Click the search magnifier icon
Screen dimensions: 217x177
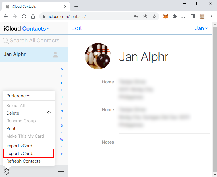[5, 41]
